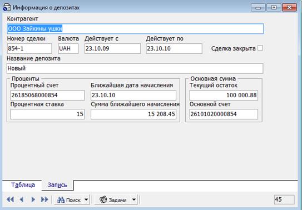Click the Номер сделки field
The width and height of the screenshot is (302, 210).
click(29, 48)
